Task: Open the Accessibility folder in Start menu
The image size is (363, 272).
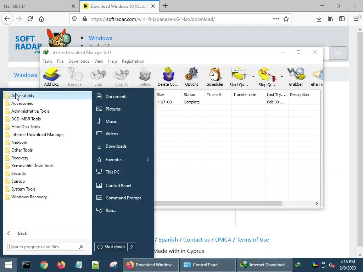Action: tap(48, 96)
